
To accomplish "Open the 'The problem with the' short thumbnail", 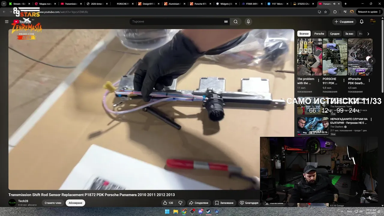I will [310, 57].
